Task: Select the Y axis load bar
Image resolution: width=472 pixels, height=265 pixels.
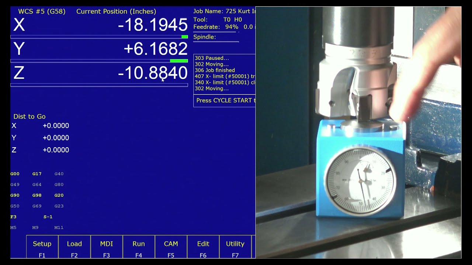Action: click(x=99, y=61)
